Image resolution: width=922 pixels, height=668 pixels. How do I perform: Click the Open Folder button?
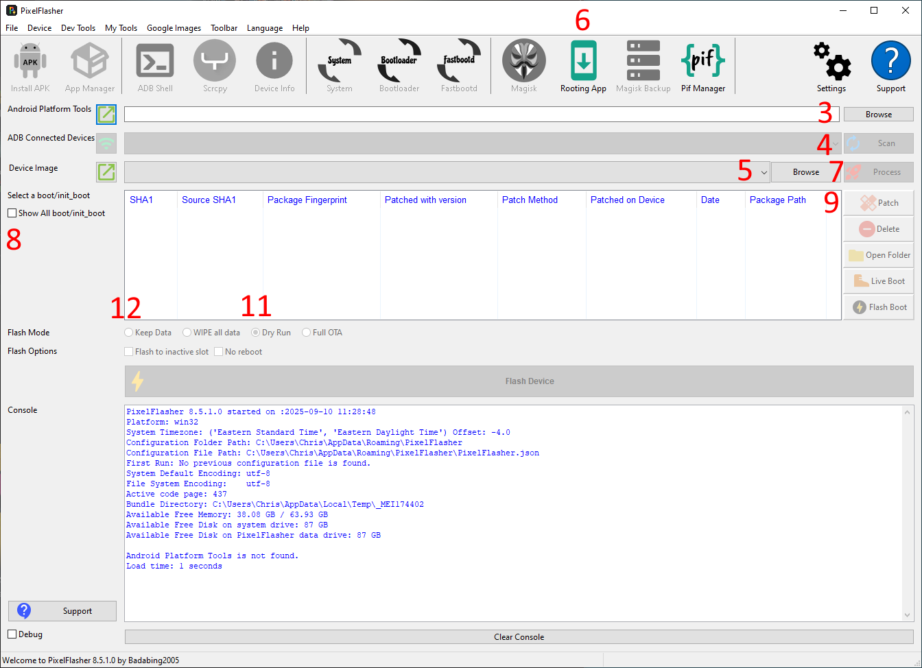click(879, 254)
